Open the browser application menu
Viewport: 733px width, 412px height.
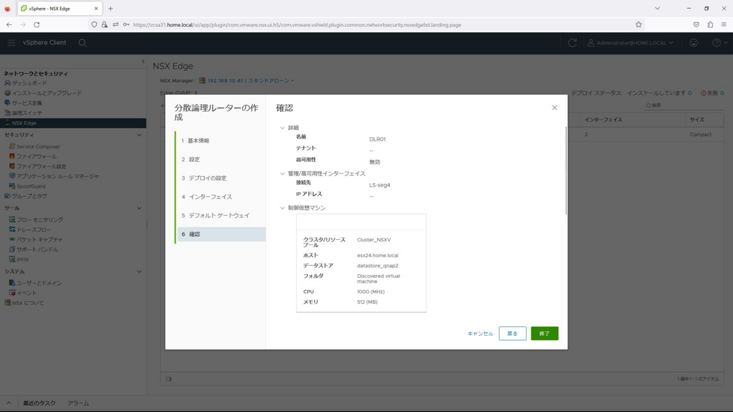(x=724, y=24)
